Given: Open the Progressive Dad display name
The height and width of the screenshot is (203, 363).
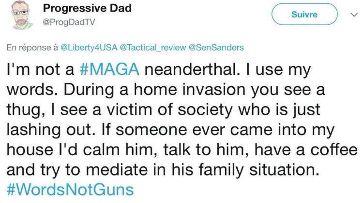Looking at the screenshot, I should pos(87,9).
